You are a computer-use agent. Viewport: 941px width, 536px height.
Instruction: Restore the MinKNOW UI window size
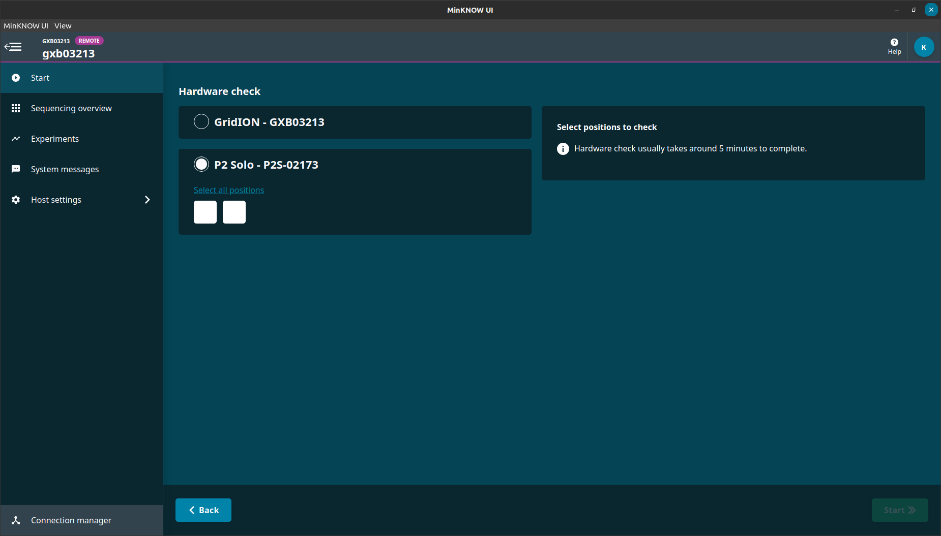pos(914,10)
